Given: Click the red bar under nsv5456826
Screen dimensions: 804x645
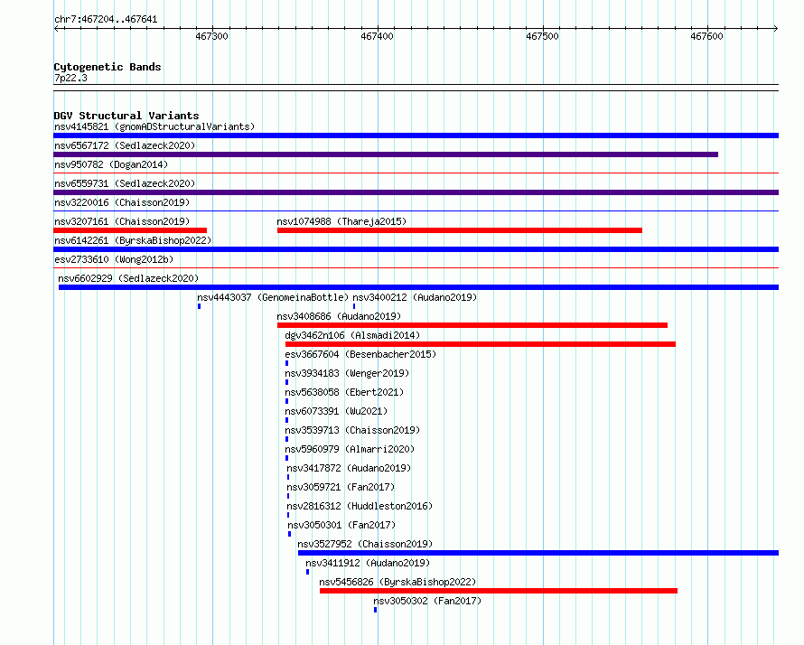Looking at the screenshot, I should [x=499, y=591].
